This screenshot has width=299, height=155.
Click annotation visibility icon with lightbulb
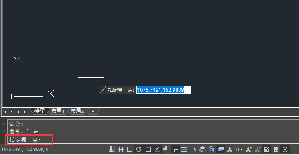coord(249,149)
